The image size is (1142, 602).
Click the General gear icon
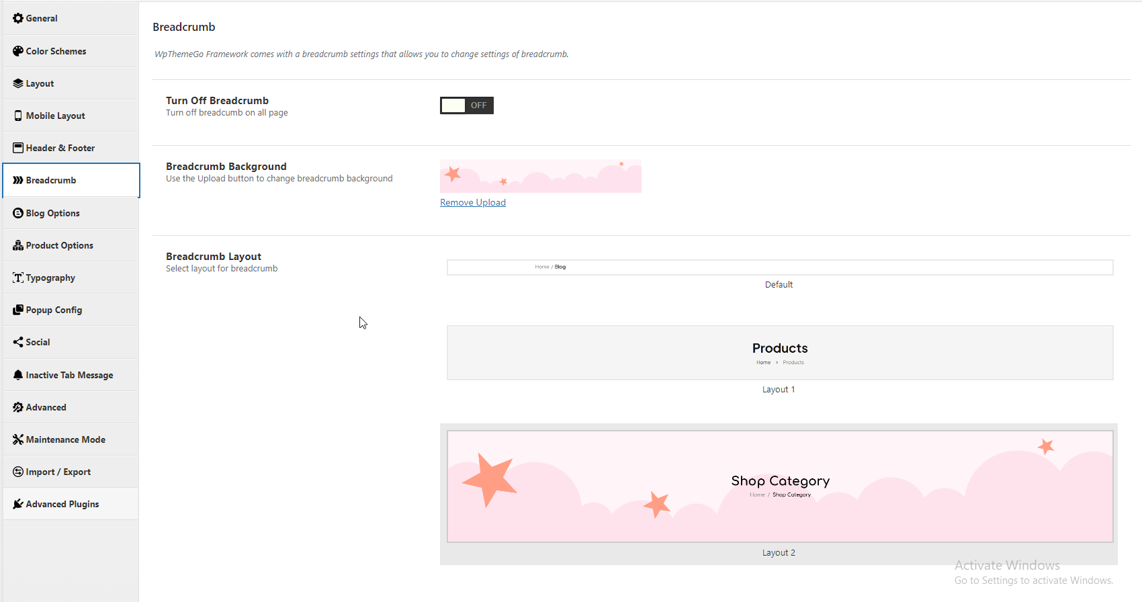(x=18, y=18)
